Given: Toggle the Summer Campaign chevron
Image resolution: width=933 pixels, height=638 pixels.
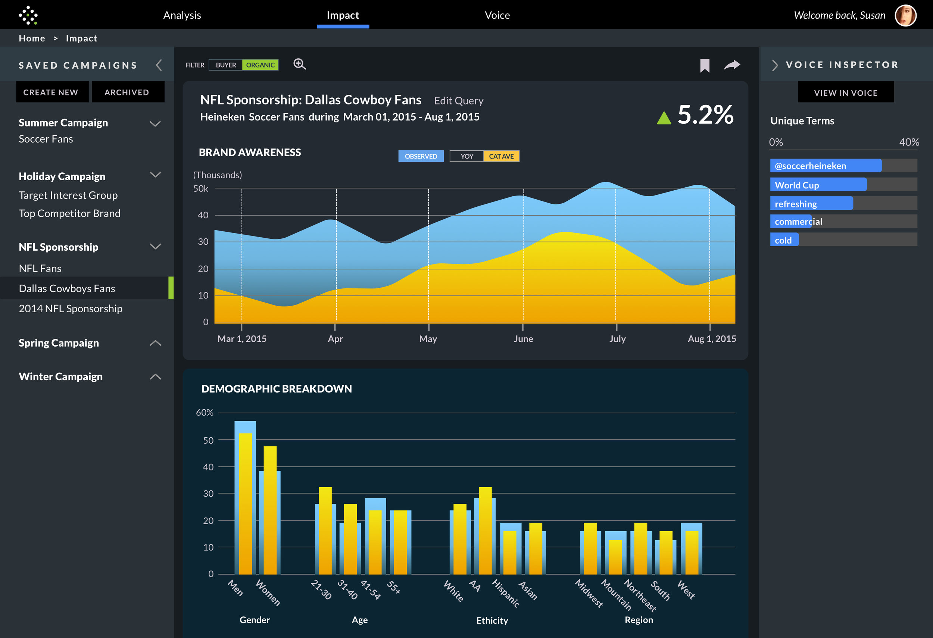Looking at the screenshot, I should coord(155,123).
